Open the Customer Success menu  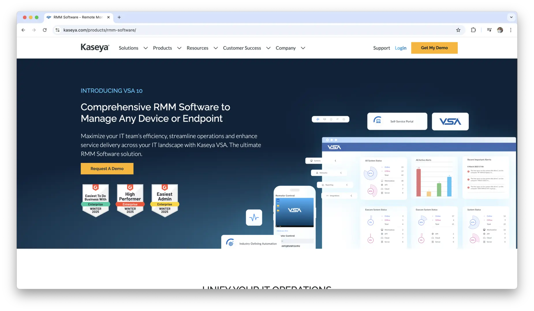point(242,48)
